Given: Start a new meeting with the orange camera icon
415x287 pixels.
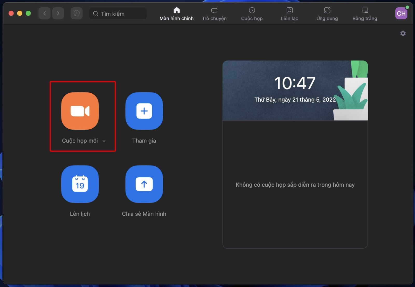Looking at the screenshot, I should point(80,111).
